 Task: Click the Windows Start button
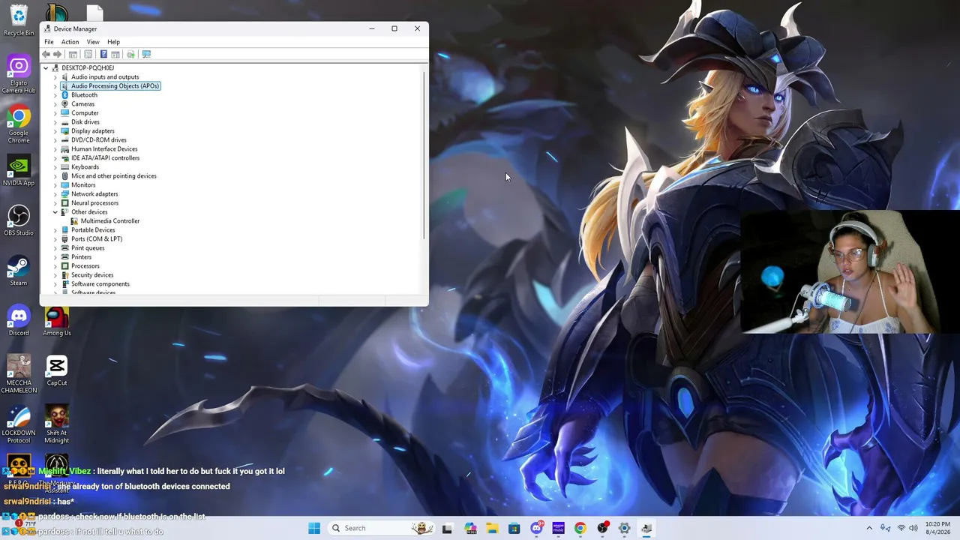coord(314,528)
